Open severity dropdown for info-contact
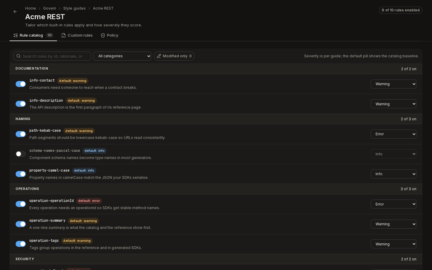The width and height of the screenshot is (432, 270). coord(394,84)
